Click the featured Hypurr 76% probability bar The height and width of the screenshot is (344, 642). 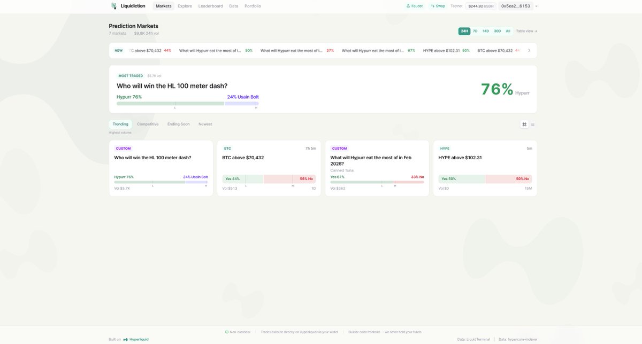(170, 103)
